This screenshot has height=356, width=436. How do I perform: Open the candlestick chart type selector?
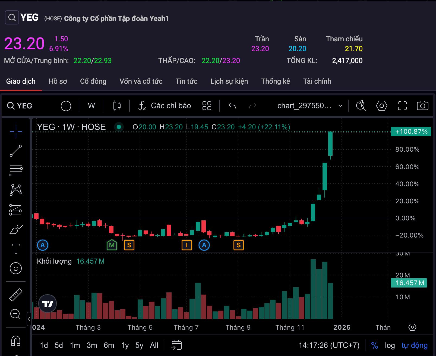117,106
